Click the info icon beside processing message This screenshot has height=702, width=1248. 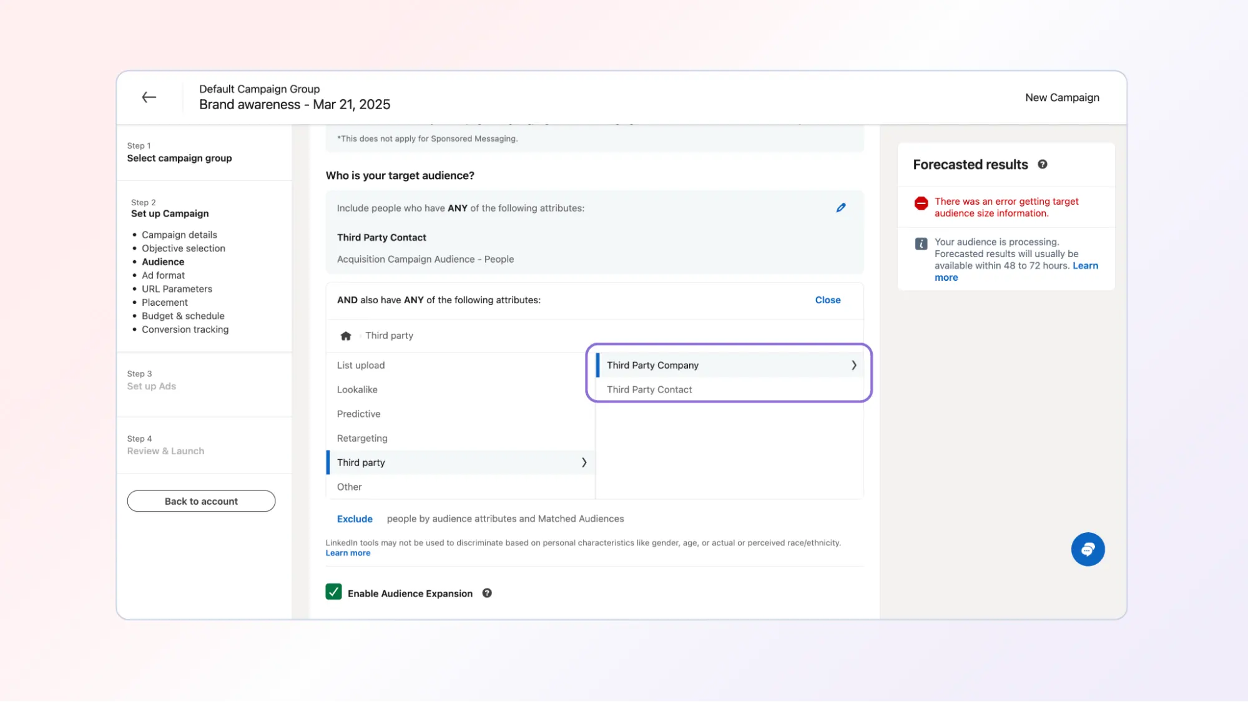coord(921,244)
